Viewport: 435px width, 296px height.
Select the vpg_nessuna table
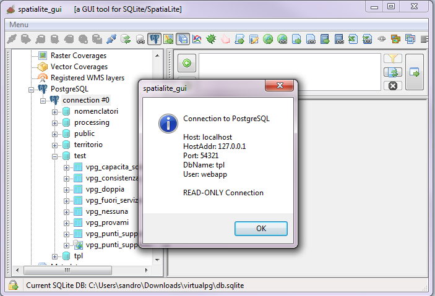(107, 211)
